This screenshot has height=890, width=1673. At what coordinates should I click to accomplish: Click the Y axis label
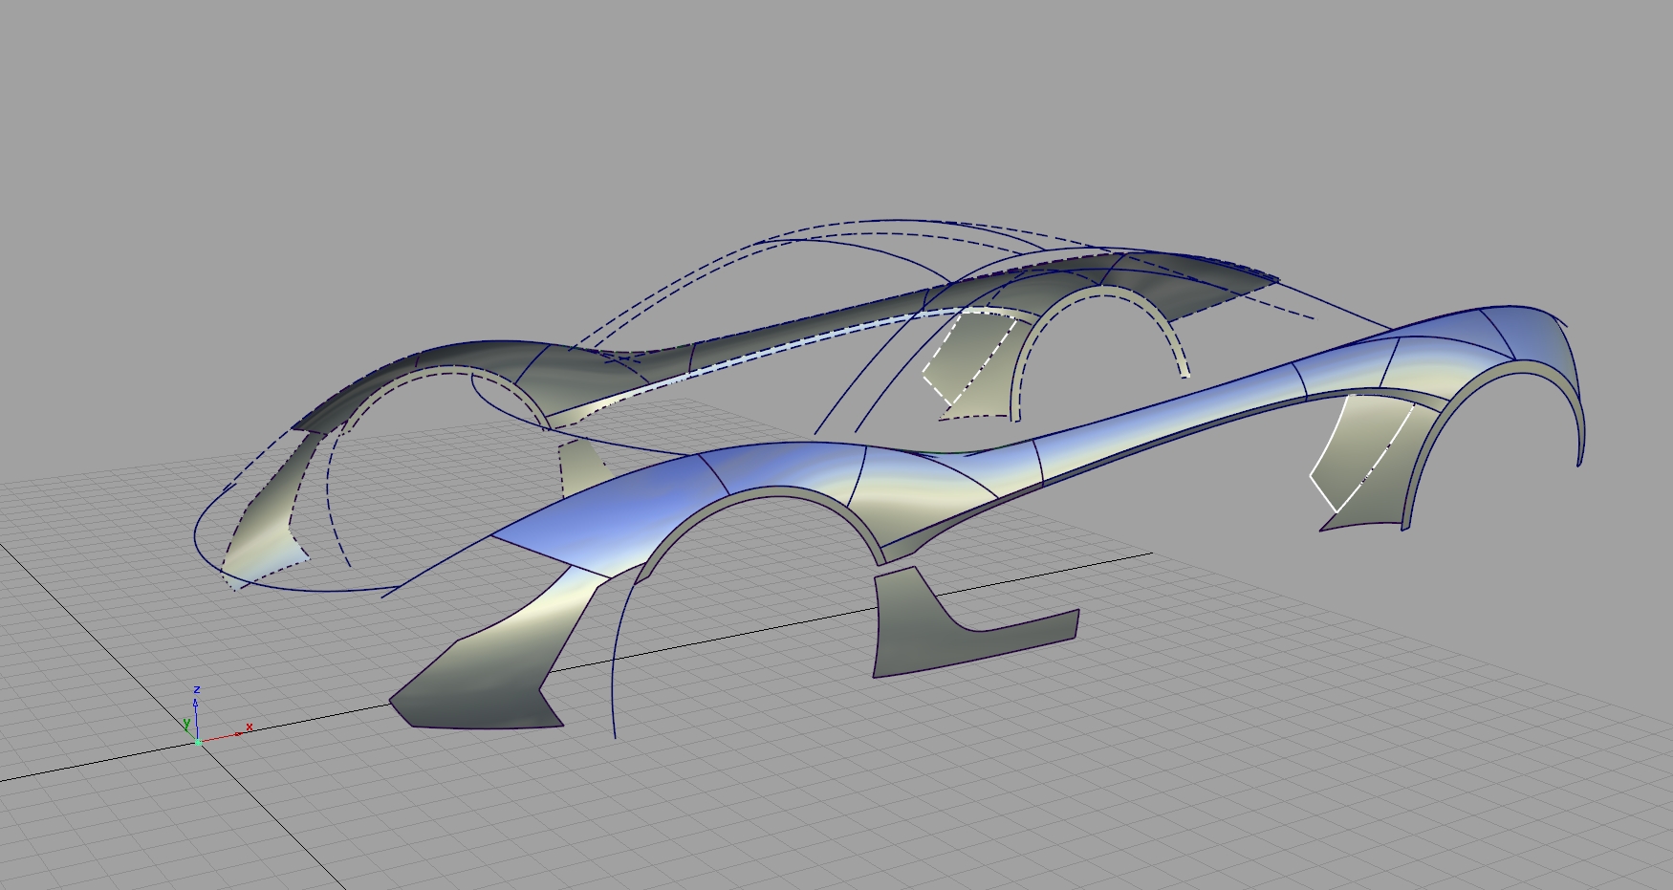186,722
